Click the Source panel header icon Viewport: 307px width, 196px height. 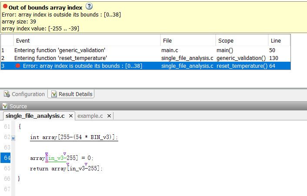click(5, 106)
